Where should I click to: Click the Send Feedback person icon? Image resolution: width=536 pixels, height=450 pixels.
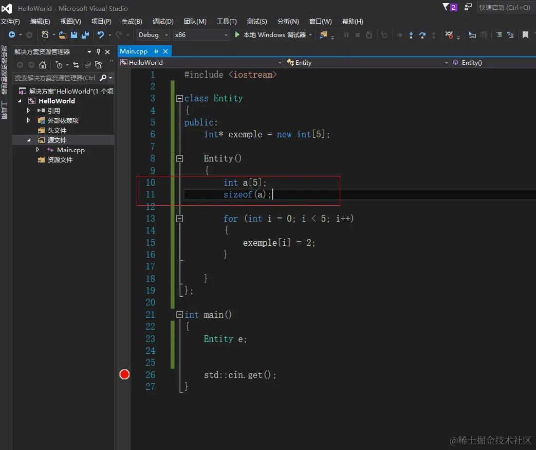(468, 7)
